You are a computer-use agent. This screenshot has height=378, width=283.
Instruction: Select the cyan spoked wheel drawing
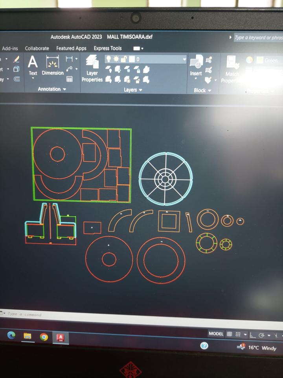[165, 179]
